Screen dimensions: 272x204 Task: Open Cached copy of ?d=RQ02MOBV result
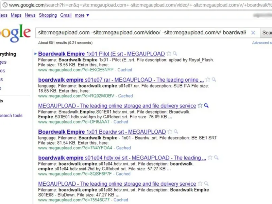click(x=125, y=96)
